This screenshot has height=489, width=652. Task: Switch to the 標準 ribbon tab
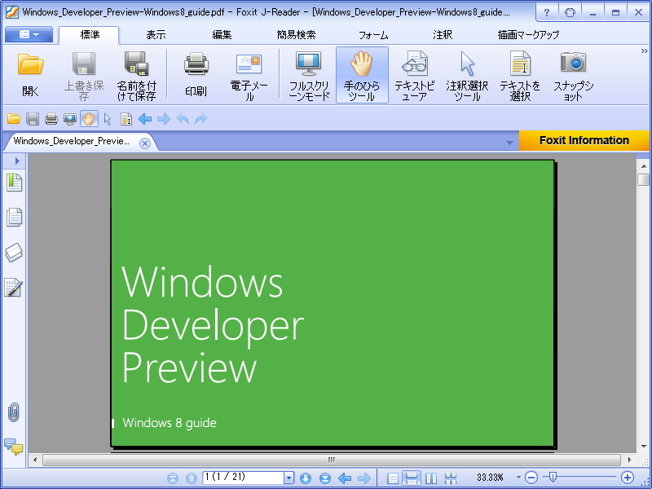click(x=90, y=35)
